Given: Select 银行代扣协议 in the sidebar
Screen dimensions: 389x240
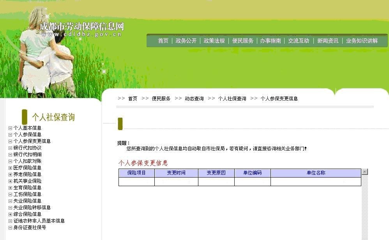Looking at the screenshot, I should pos(26,148).
